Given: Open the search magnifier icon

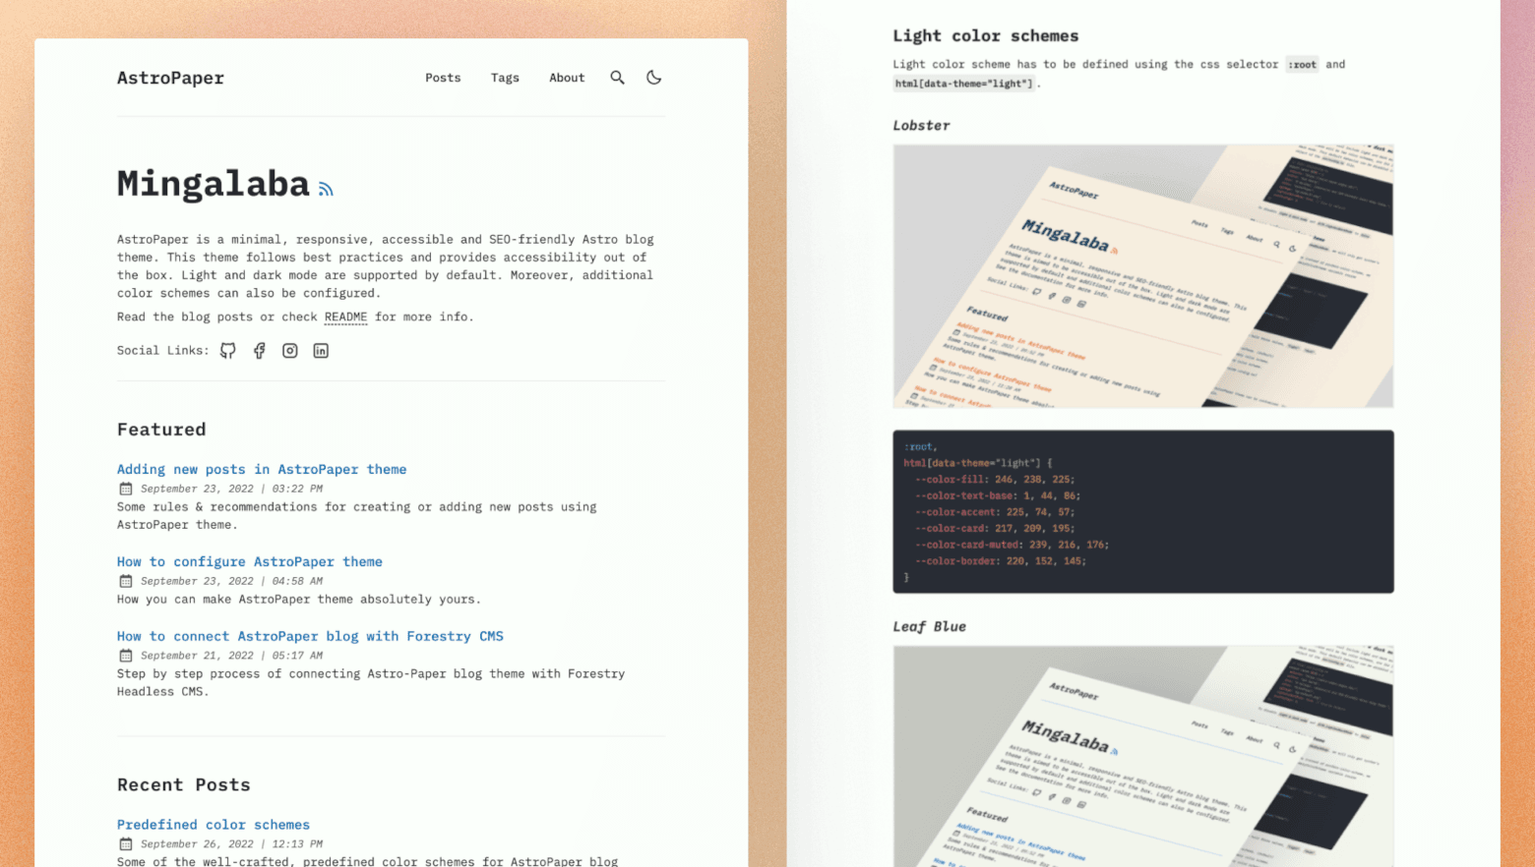Looking at the screenshot, I should (617, 78).
